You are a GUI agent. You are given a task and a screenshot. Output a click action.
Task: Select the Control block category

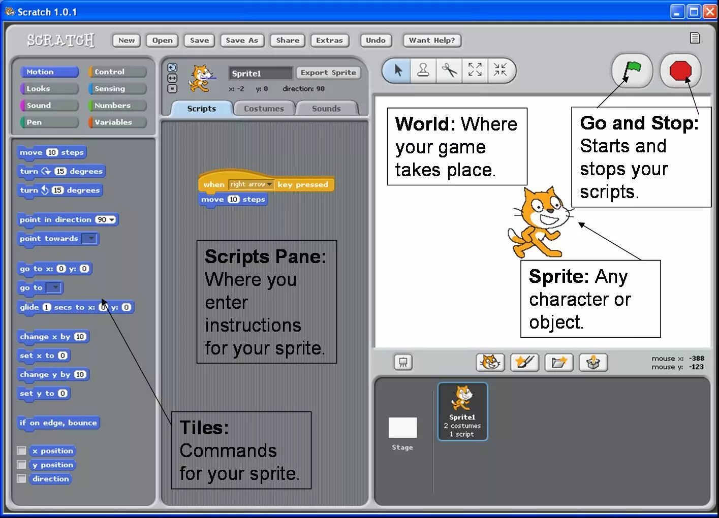tap(117, 72)
